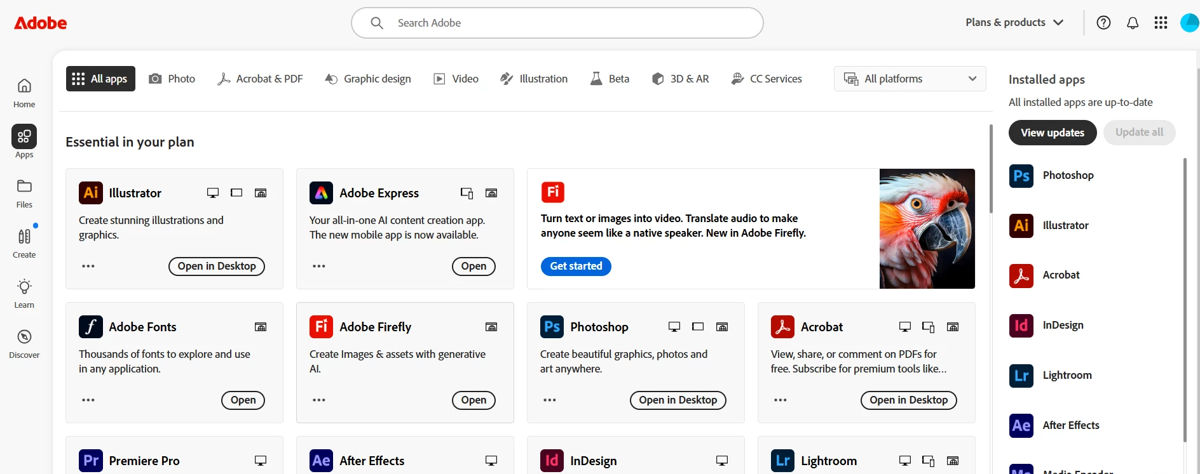Open more options for the Photoshop card
This screenshot has width=1200, height=474.
[550, 400]
